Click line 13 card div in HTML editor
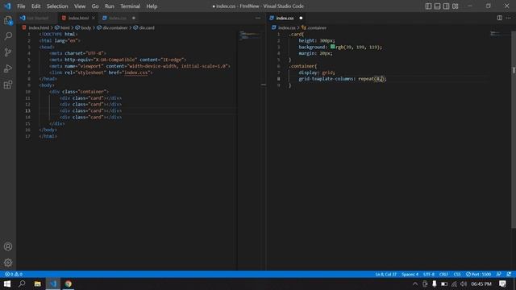 91,111
